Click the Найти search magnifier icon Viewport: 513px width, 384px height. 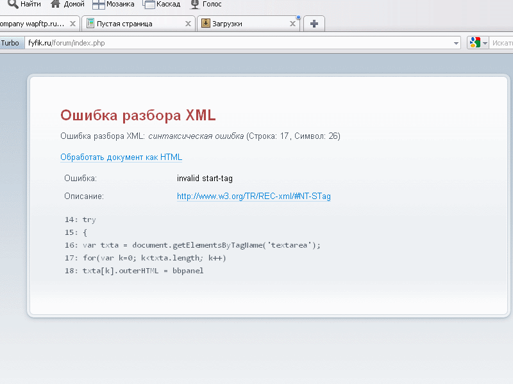click(x=12, y=4)
